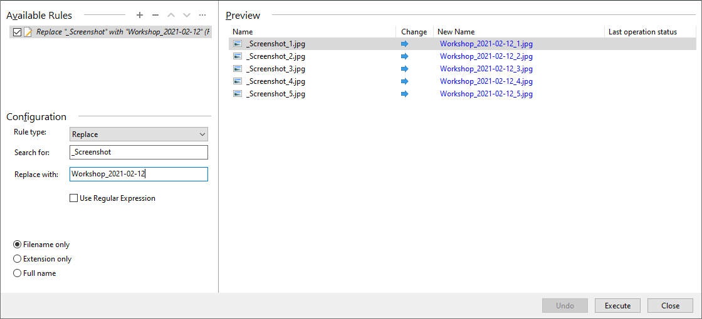The height and width of the screenshot is (319, 702).
Task: Click the move rule up arrow
Action: [x=171, y=15]
